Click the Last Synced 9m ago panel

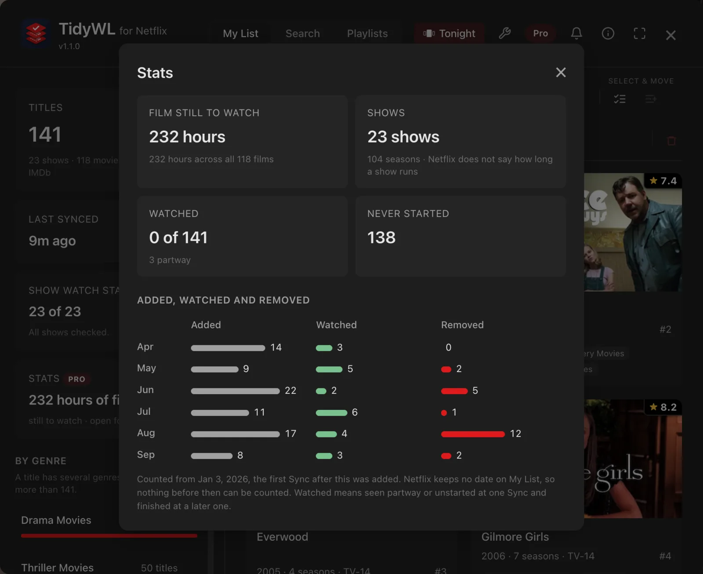click(68, 232)
